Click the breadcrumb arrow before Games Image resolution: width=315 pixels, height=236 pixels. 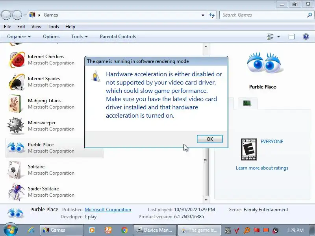pos(39,15)
